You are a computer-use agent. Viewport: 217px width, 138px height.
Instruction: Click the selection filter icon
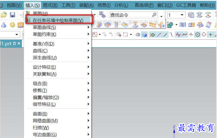(x=95, y=35)
